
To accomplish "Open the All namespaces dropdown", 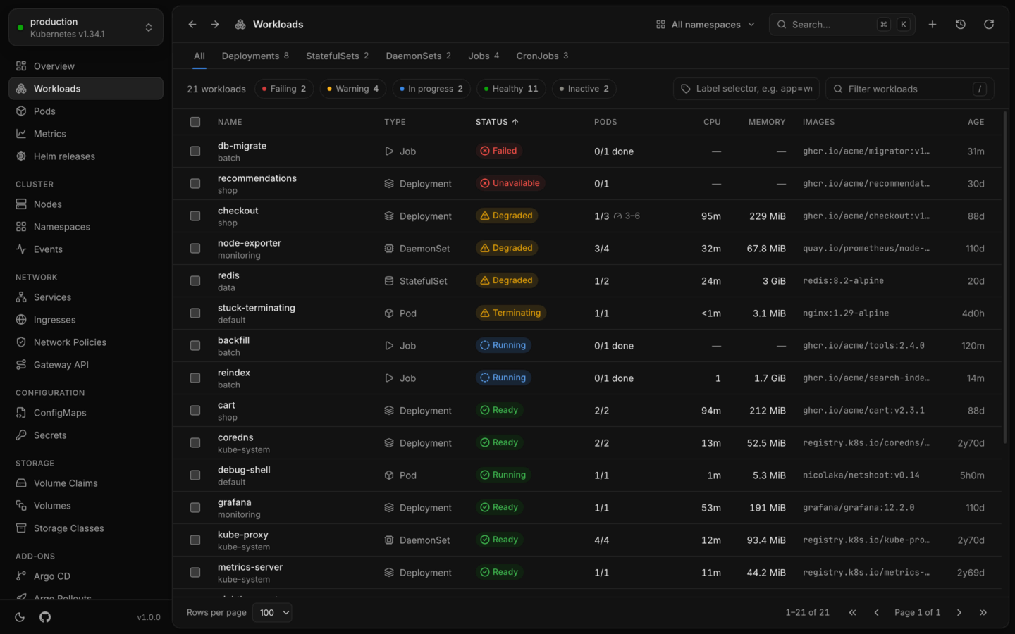I will [706, 25].
